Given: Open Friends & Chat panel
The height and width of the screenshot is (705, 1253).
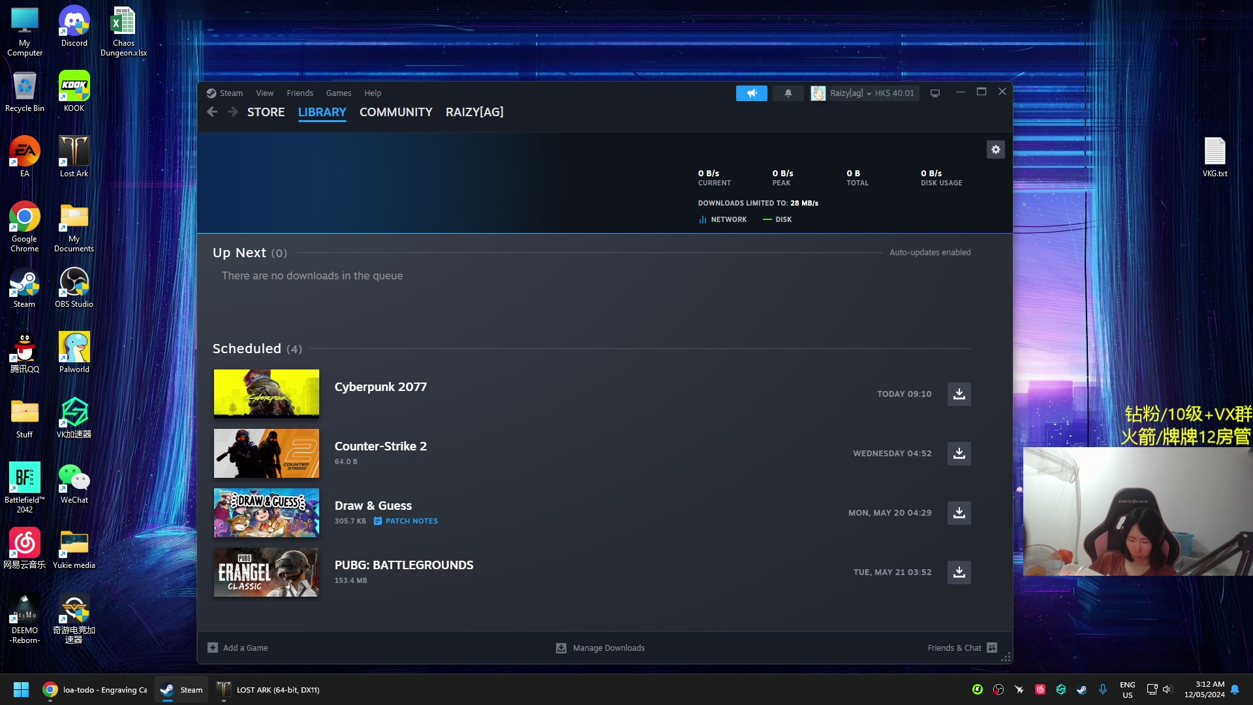Looking at the screenshot, I should 962,648.
